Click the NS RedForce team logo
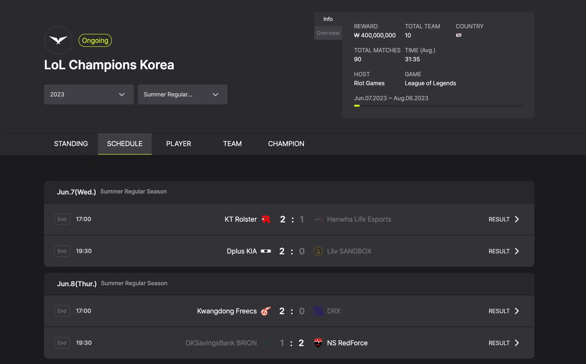This screenshot has width=586, height=364. (318, 343)
